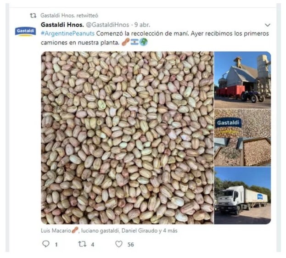Click tagged user Daniel Giraudo
The height and width of the screenshot is (258, 286).
coord(140,230)
